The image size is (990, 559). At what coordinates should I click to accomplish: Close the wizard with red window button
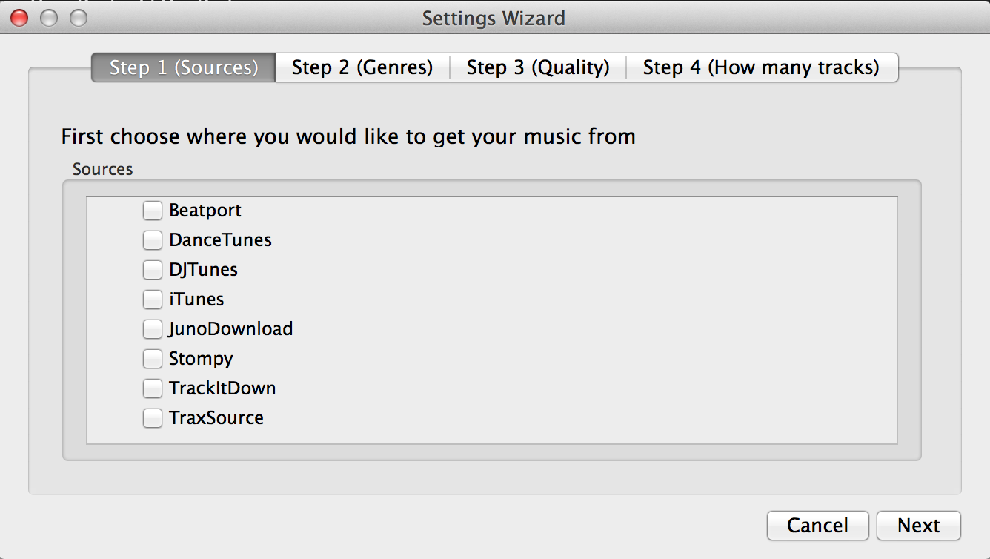tap(20, 18)
